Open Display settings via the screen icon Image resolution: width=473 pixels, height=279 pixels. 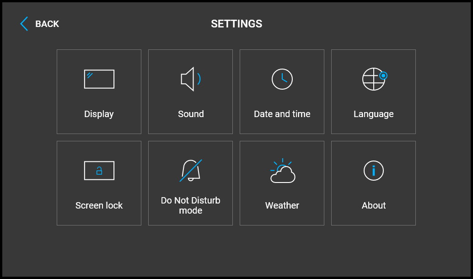[99, 79]
